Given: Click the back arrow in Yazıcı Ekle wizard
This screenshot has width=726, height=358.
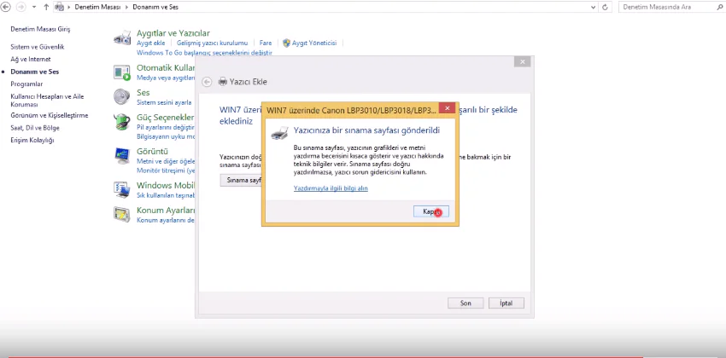Looking at the screenshot, I should pyautogui.click(x=207, y=82).
